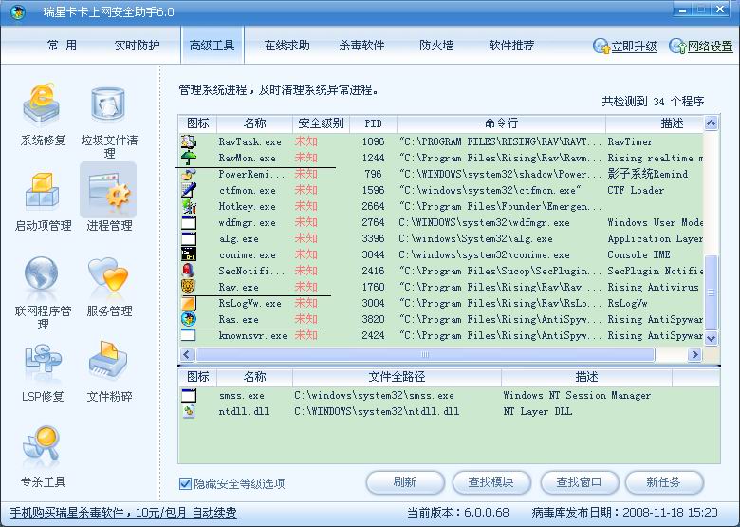The image size is (740, 527).
Task: Switch to the 防火墙 tab
Action: (x=437, y=46)
